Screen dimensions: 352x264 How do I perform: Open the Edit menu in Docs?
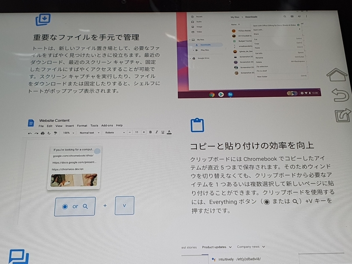(50, 126)
